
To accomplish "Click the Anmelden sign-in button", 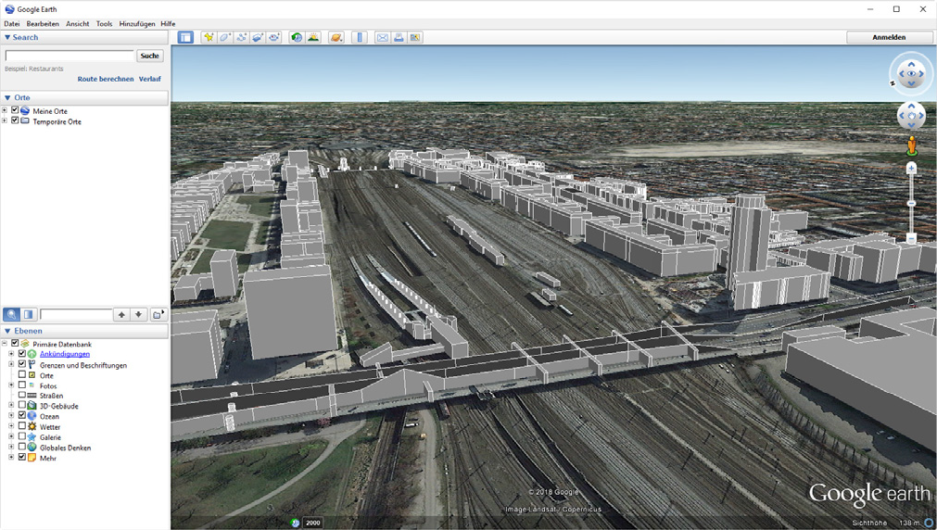I will pos(889,37).
